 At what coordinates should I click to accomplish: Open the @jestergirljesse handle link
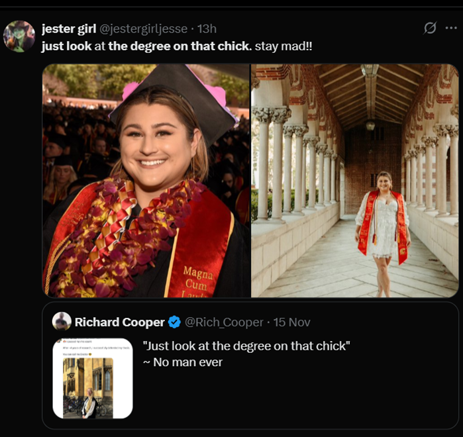[x=142, y=28]
